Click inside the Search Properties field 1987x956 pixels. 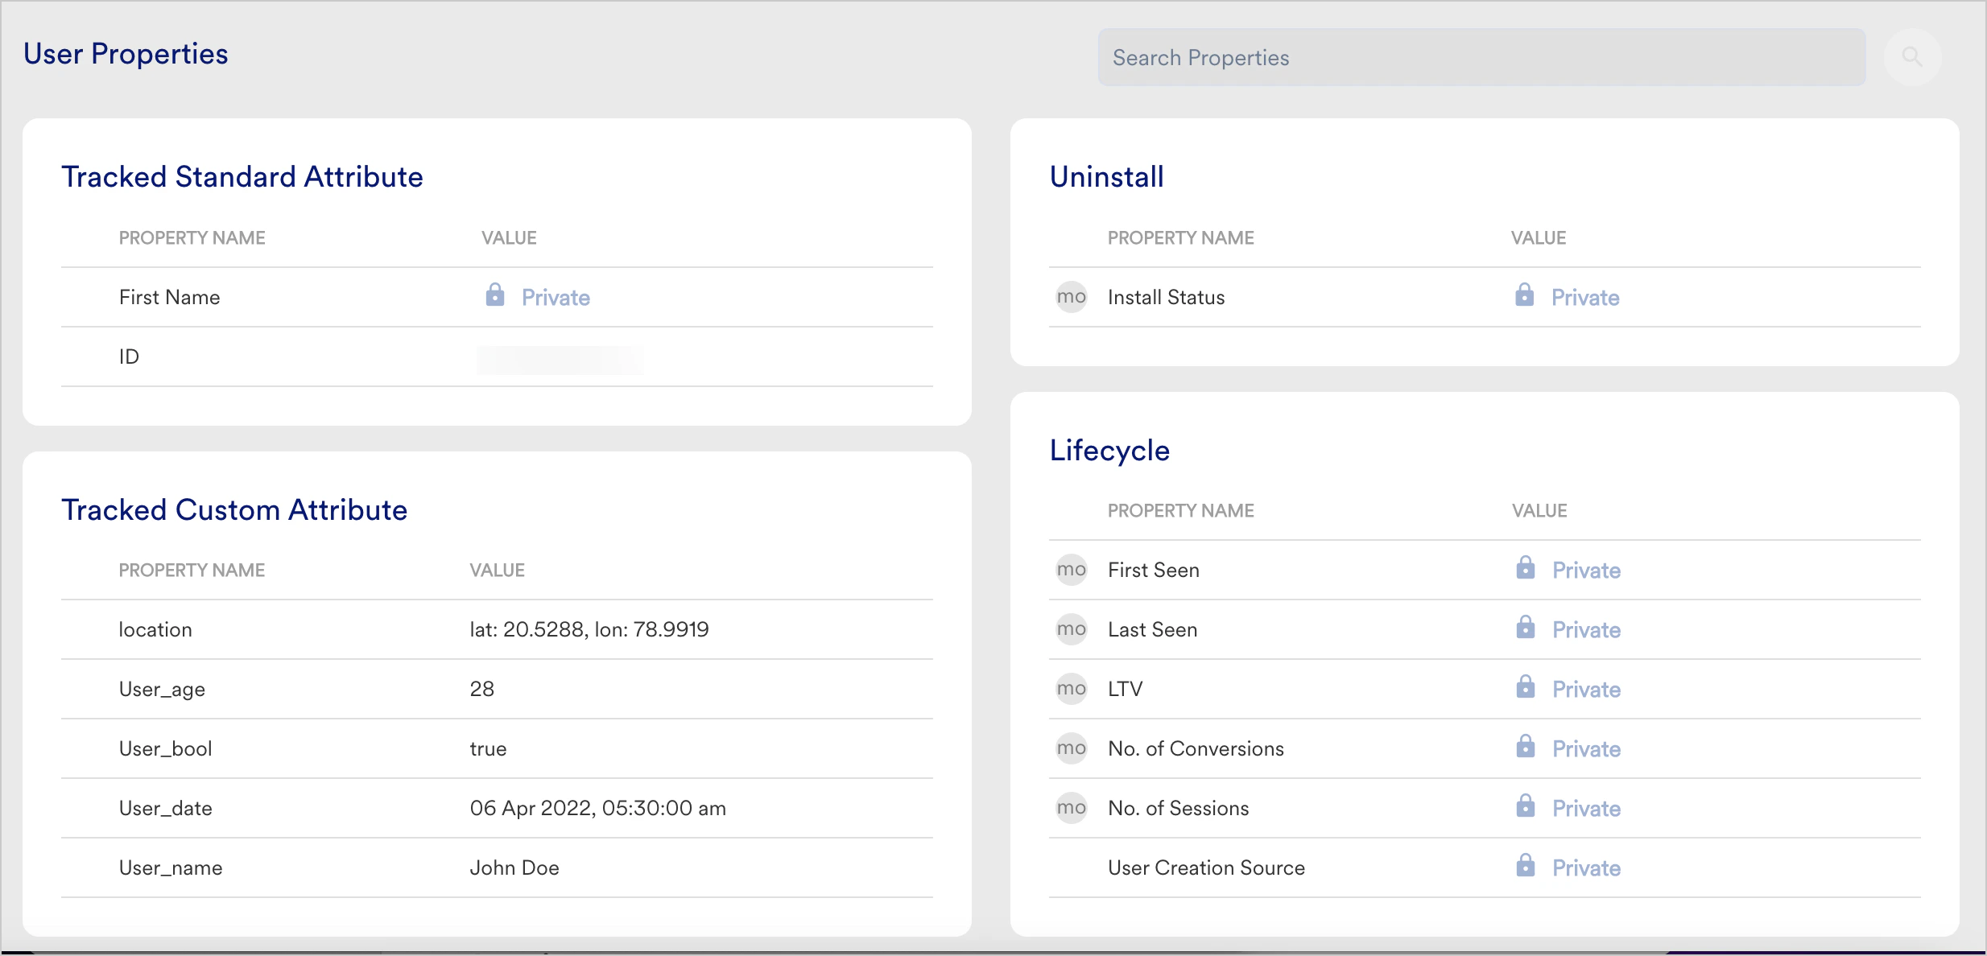(x=1481, y=56)
